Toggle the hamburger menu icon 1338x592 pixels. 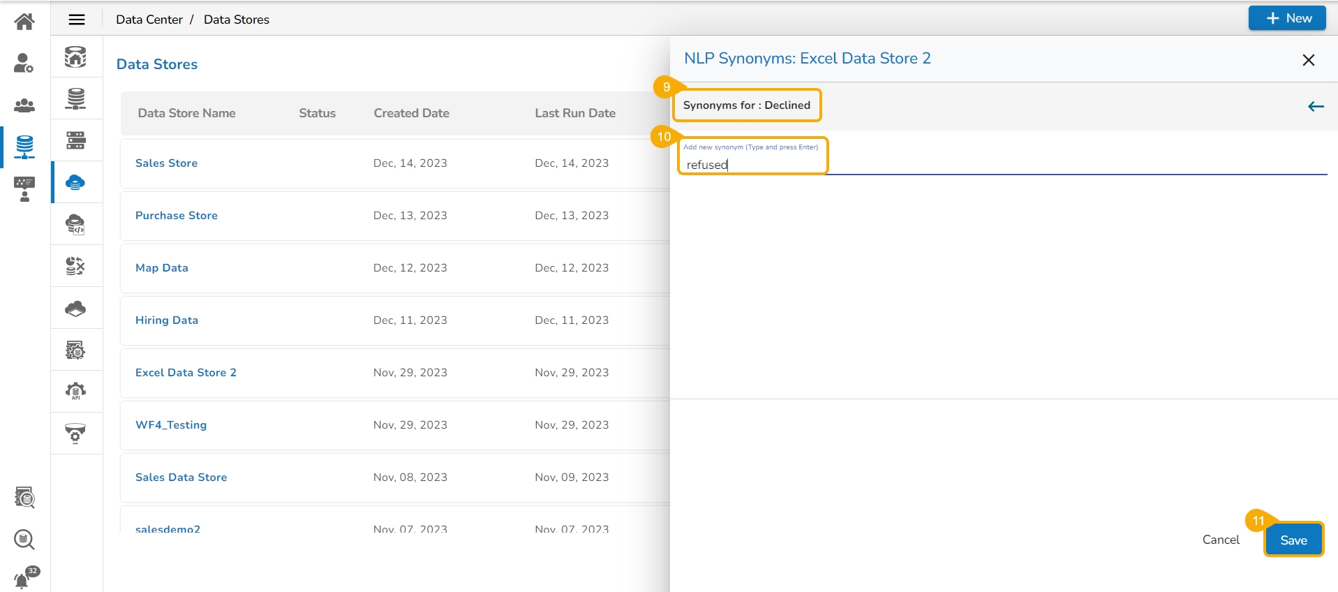pos(77,20)
